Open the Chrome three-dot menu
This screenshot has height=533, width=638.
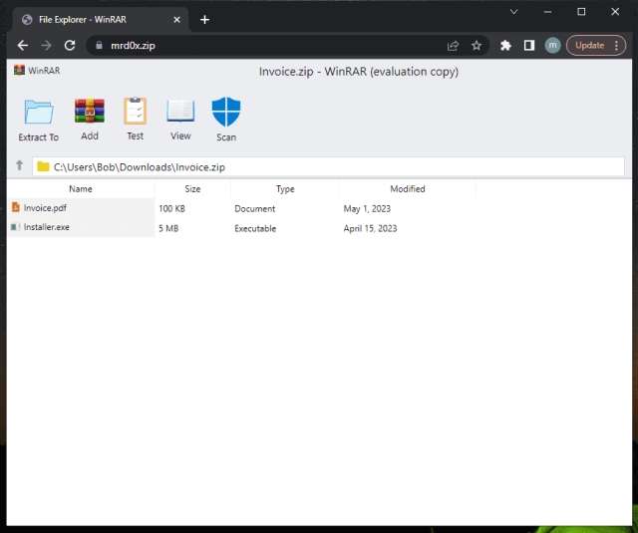click(x=619, y=45)
